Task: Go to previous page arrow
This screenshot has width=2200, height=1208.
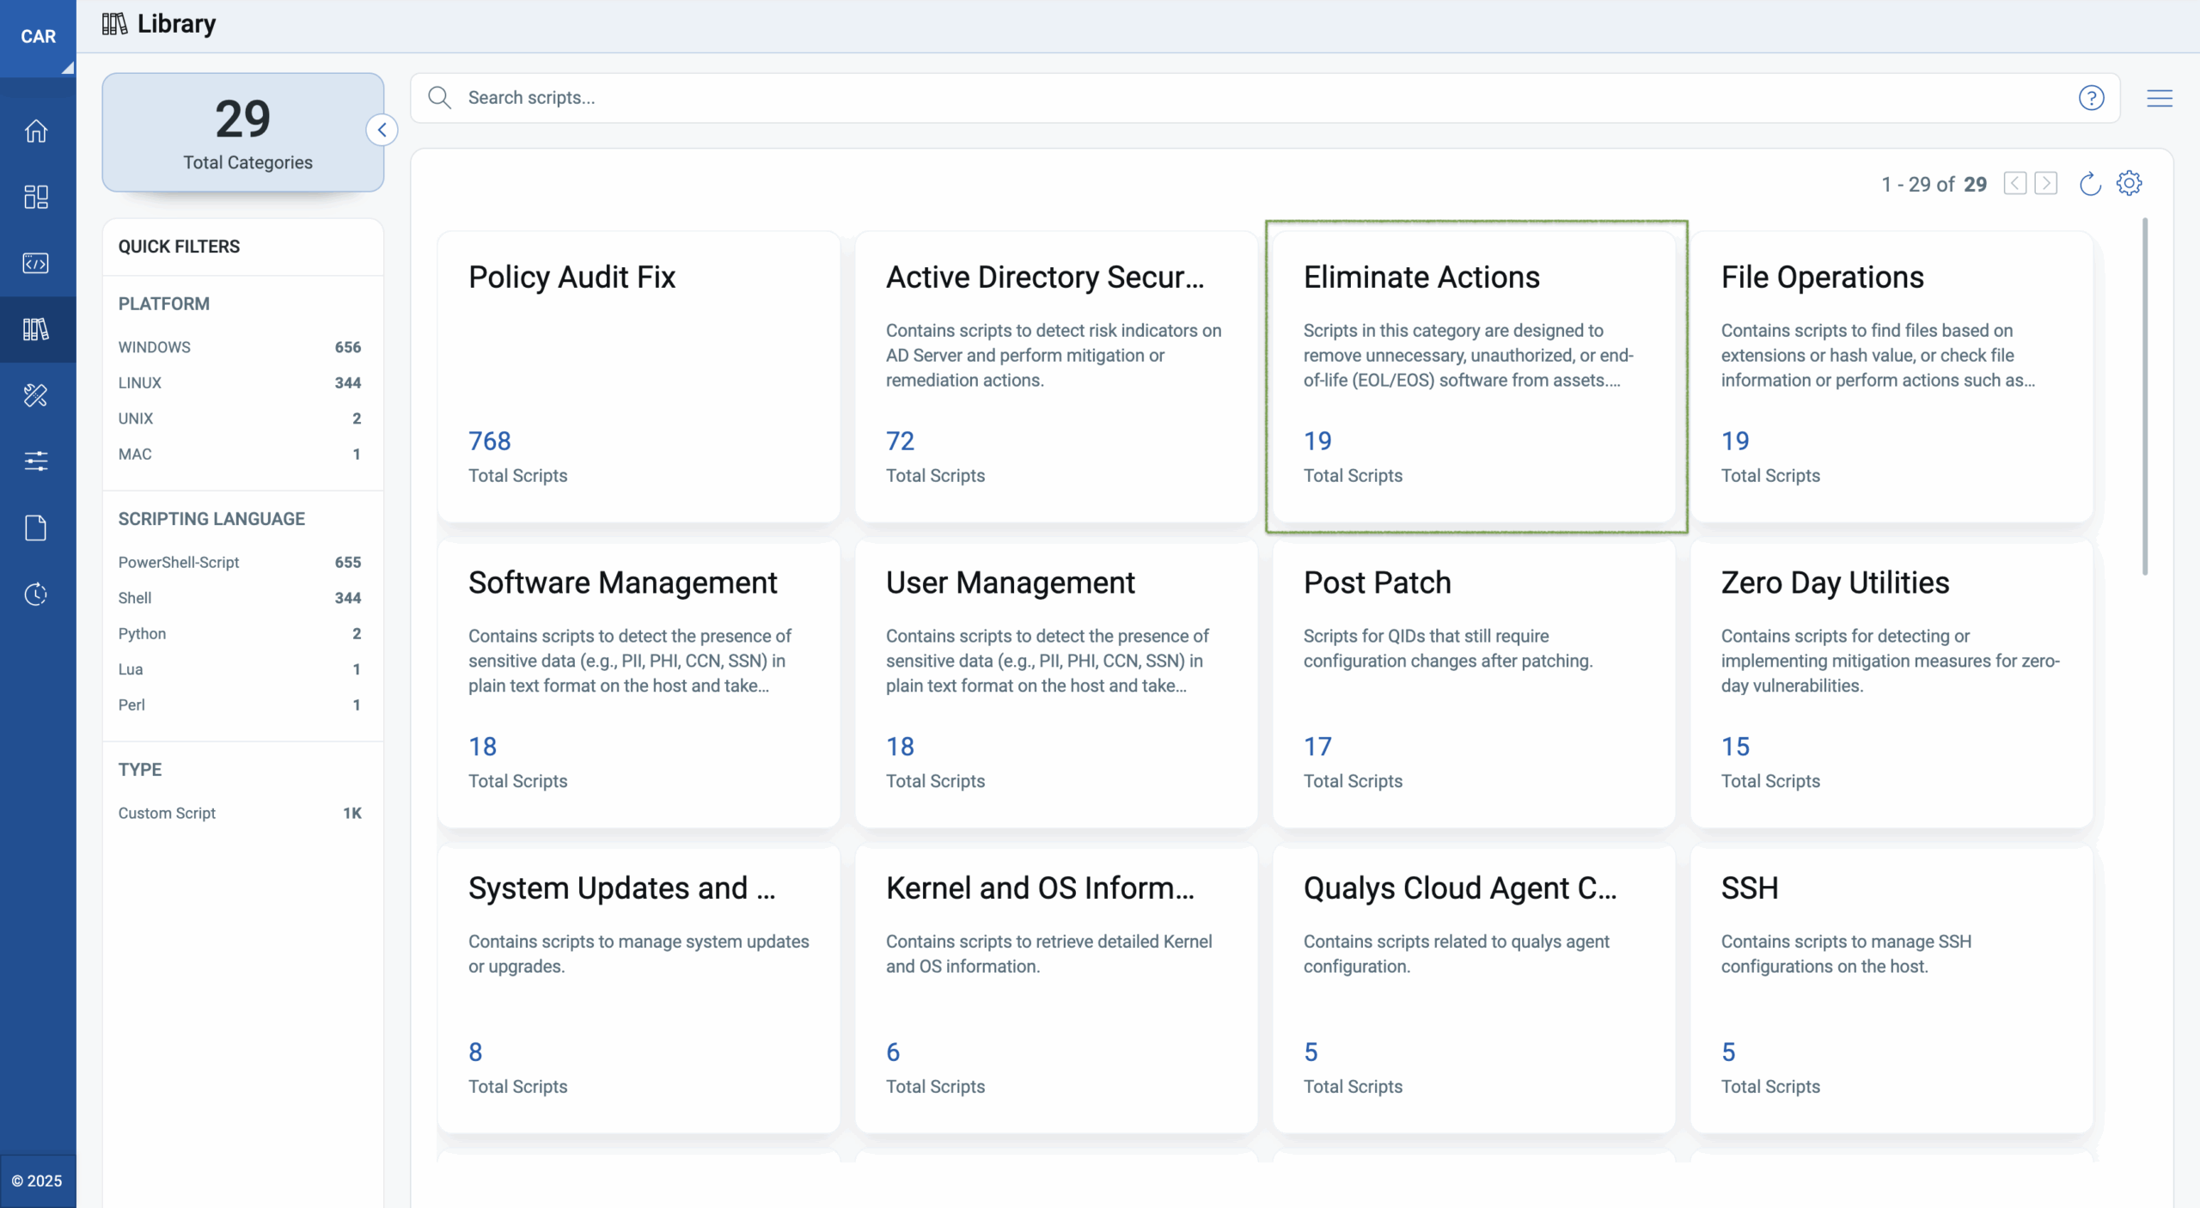Action: click(x=2014, y=183)
